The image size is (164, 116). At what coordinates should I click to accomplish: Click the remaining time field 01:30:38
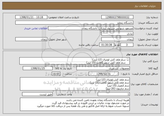(106, 45)
